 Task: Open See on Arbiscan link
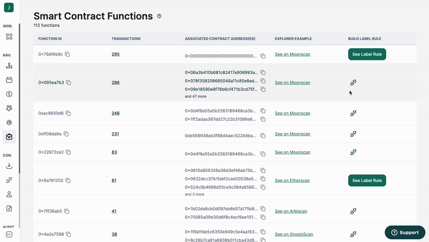[291, 211]
